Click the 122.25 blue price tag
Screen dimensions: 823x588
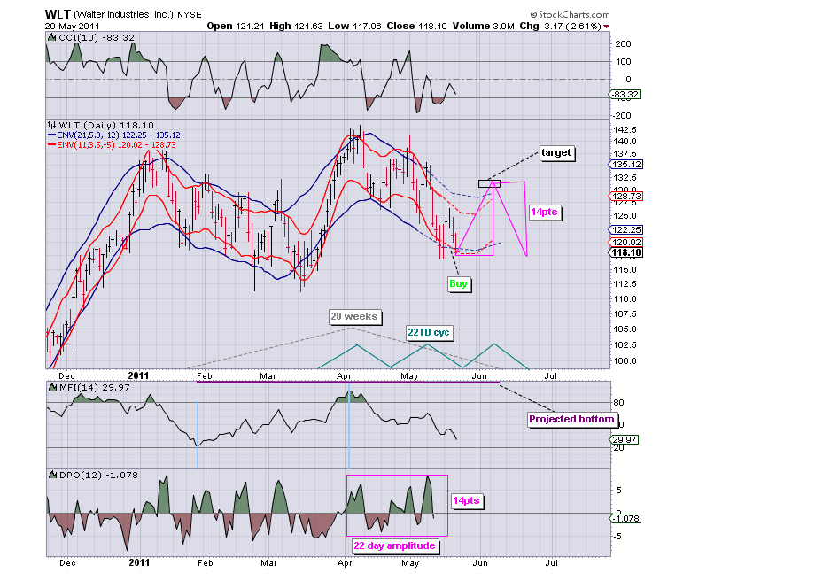[x=626, y=229]
